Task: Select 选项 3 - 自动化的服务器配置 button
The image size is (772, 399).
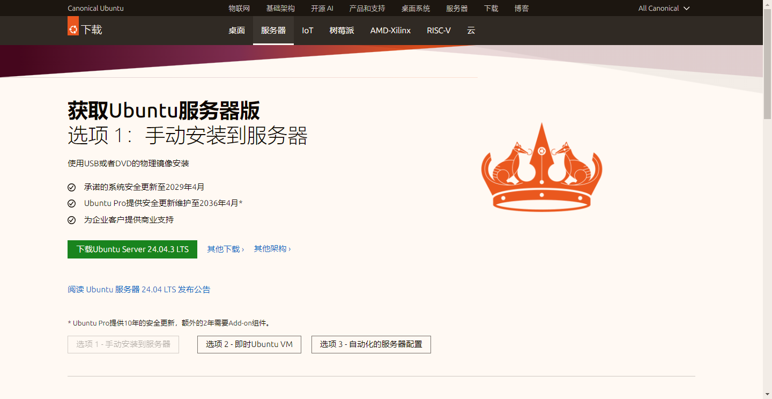Action: click(371, 344)
